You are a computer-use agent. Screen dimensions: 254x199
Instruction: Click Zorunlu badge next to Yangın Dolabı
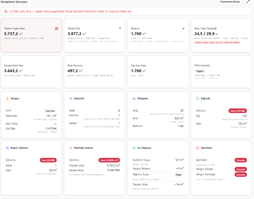click(241, 169)
